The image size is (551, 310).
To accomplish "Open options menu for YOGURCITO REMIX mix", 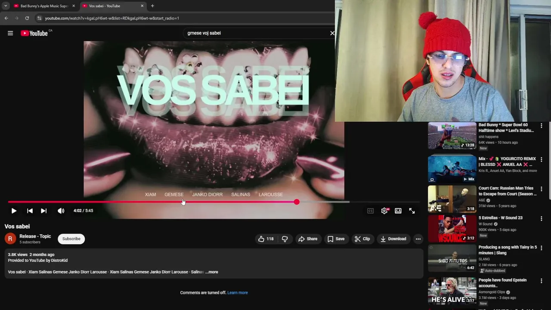I will (x=542, y=159).
